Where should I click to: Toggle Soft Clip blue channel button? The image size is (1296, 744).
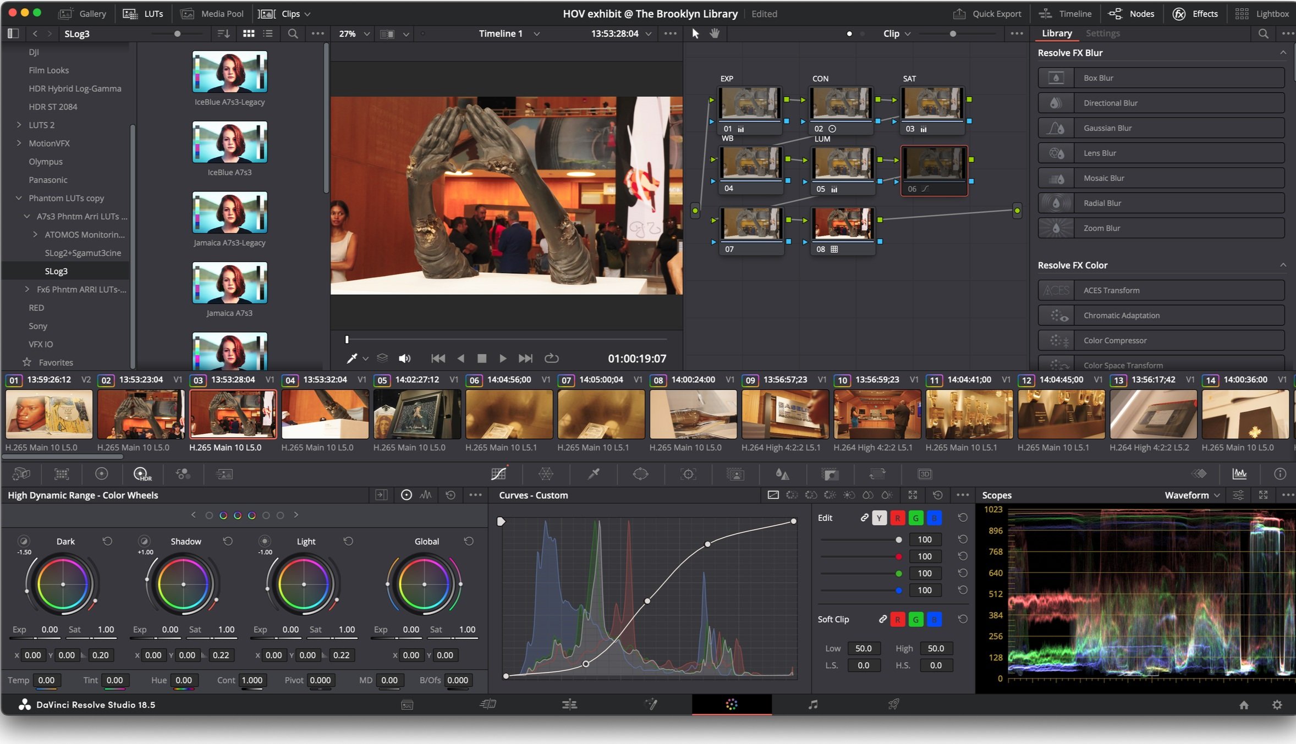(x=933, y=620)
